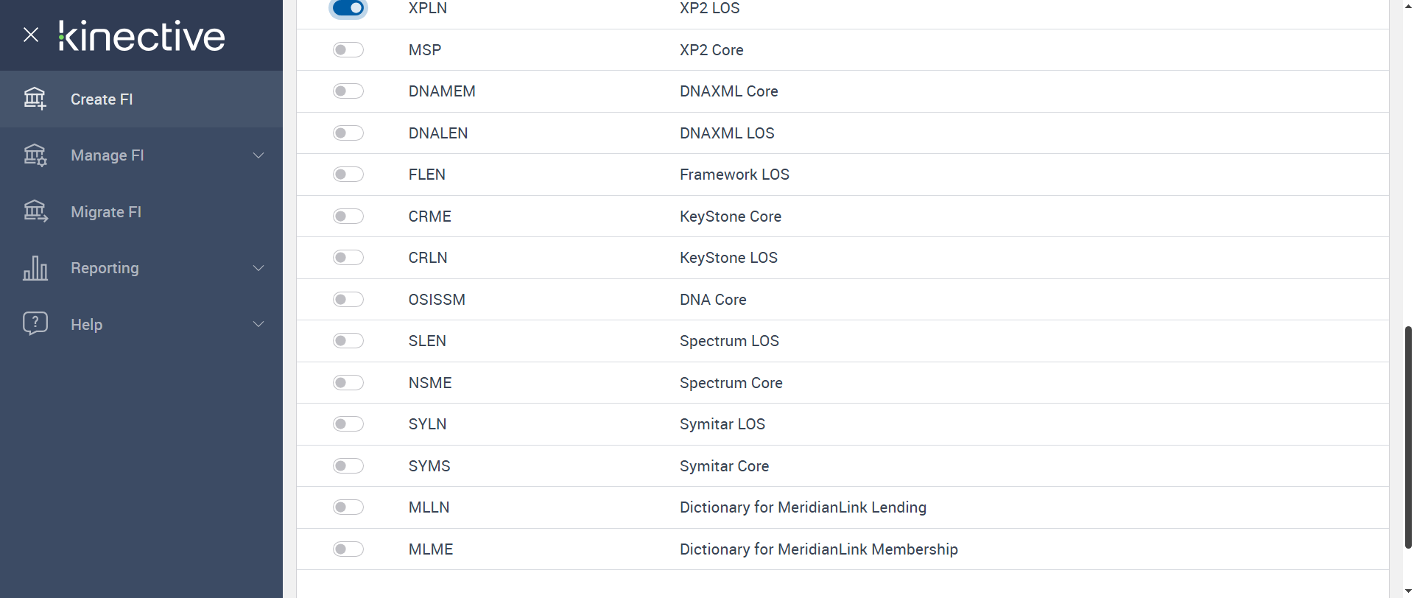The image size is (1414, 598).
Task: Click the kinective logo
Action: point(142,36)
